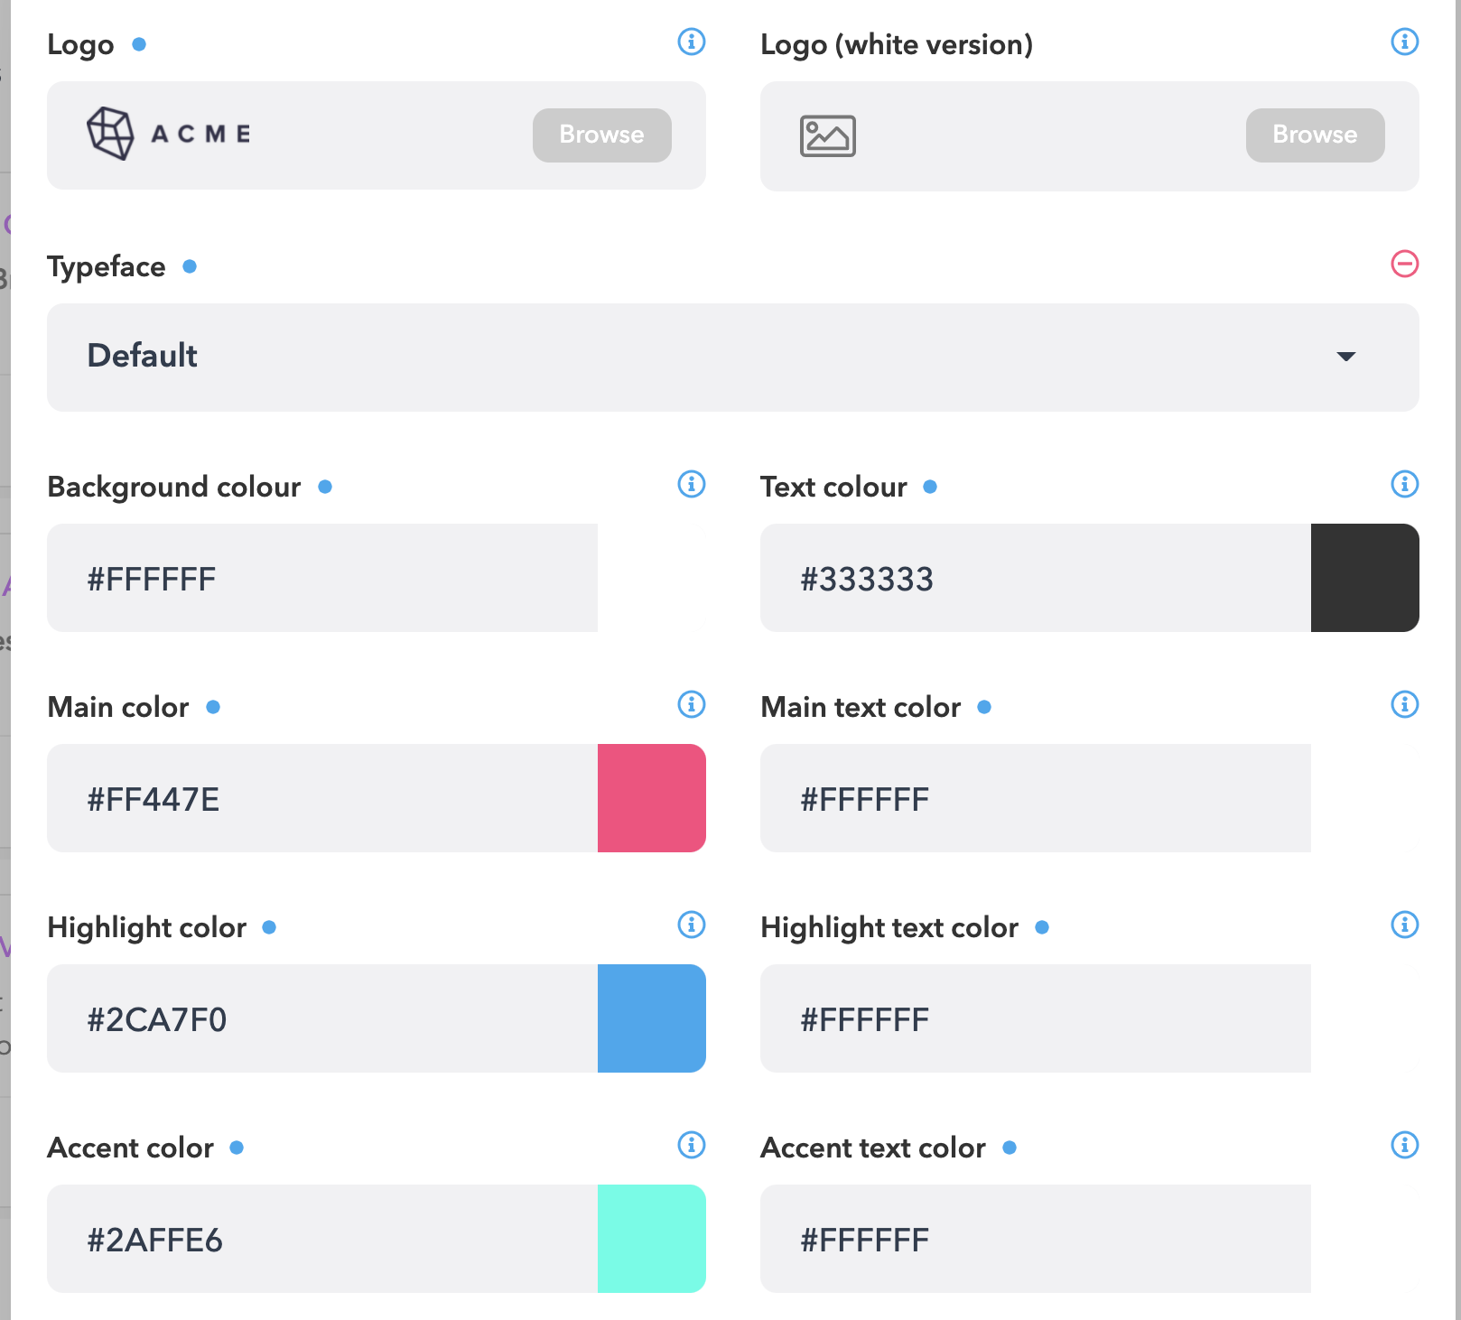Focus the Accent color #2AFFE6 field
This screenshot has width=1461, height=1320.
[322, 1239]
